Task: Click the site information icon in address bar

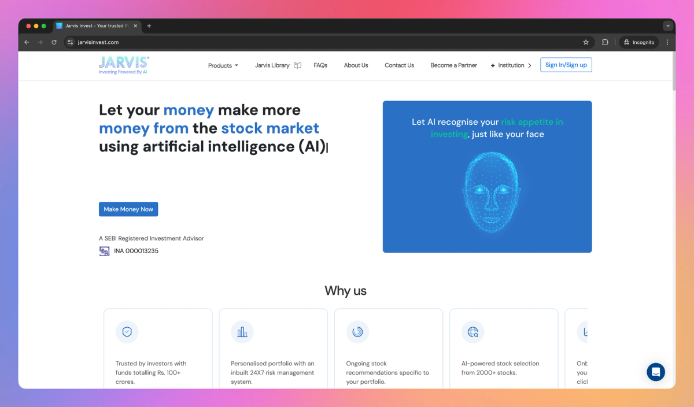Action: pos(71,42)
